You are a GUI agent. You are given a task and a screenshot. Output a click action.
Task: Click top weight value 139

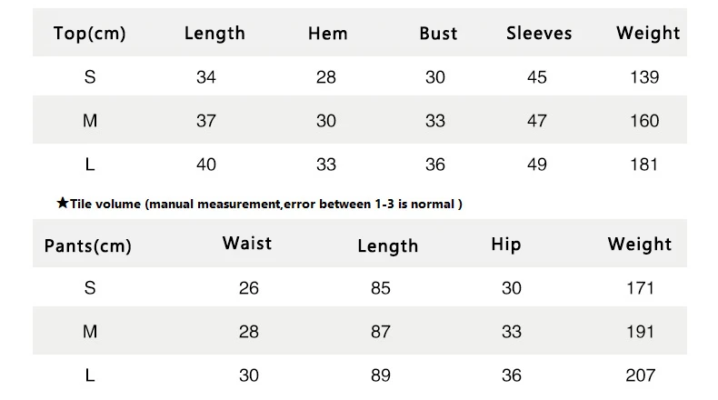pos(644,77)
